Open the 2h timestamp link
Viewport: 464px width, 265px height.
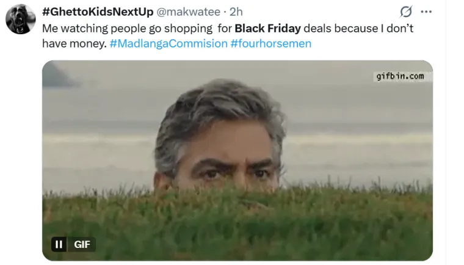coord(236,12)
